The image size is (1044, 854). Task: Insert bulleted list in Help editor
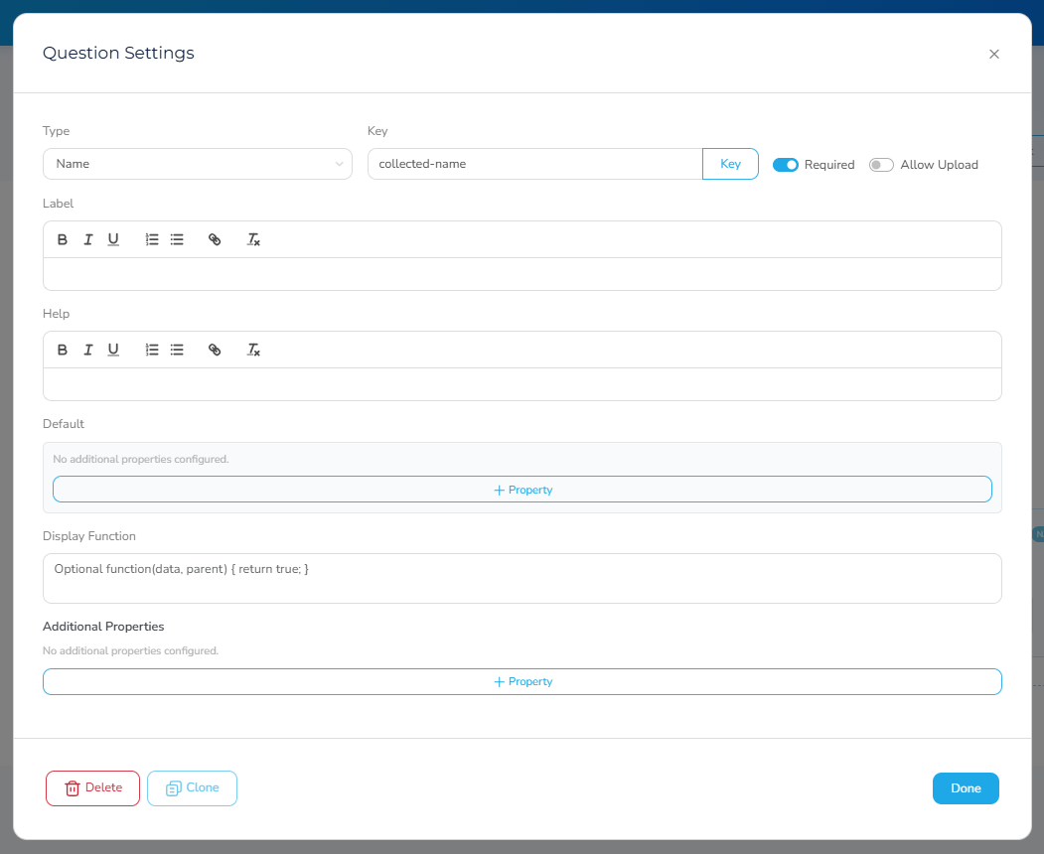(x=177, y=351)
